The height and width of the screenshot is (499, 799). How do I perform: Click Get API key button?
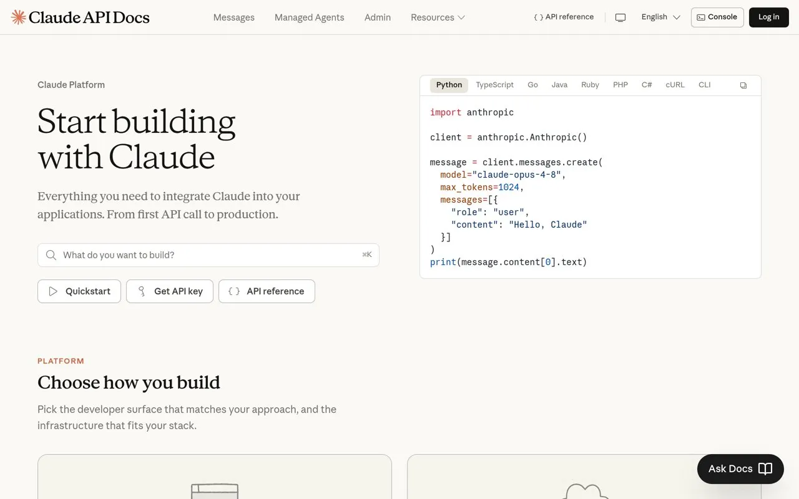tap(170, 291)
